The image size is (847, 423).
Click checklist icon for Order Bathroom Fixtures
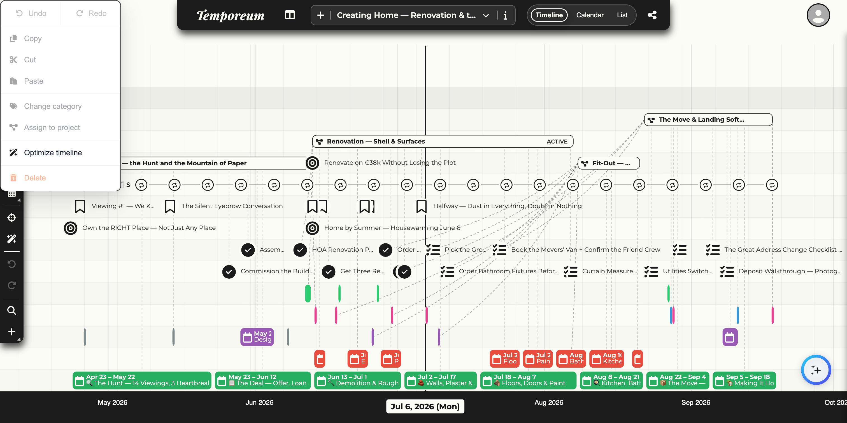[x=447, y=272]
